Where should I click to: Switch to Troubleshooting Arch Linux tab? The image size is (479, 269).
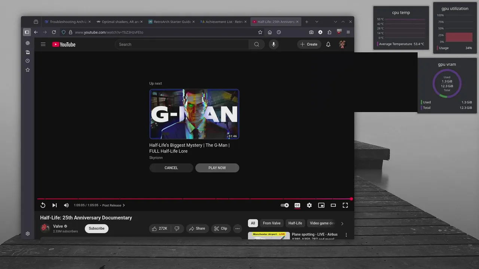[x=67, y=22]
